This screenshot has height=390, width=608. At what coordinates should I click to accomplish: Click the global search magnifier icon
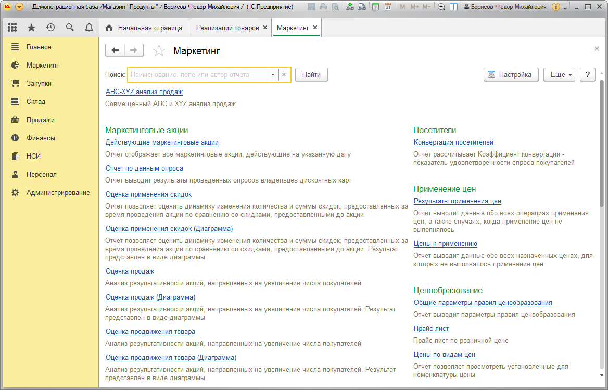70,27
